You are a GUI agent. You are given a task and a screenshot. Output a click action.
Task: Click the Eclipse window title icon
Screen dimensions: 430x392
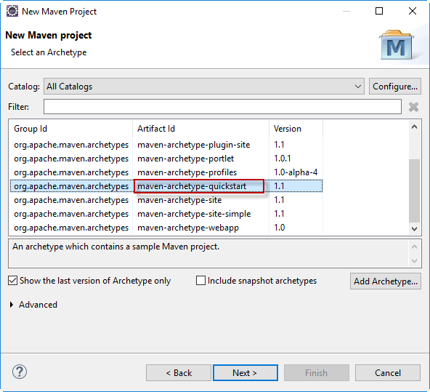coord(12,11)
